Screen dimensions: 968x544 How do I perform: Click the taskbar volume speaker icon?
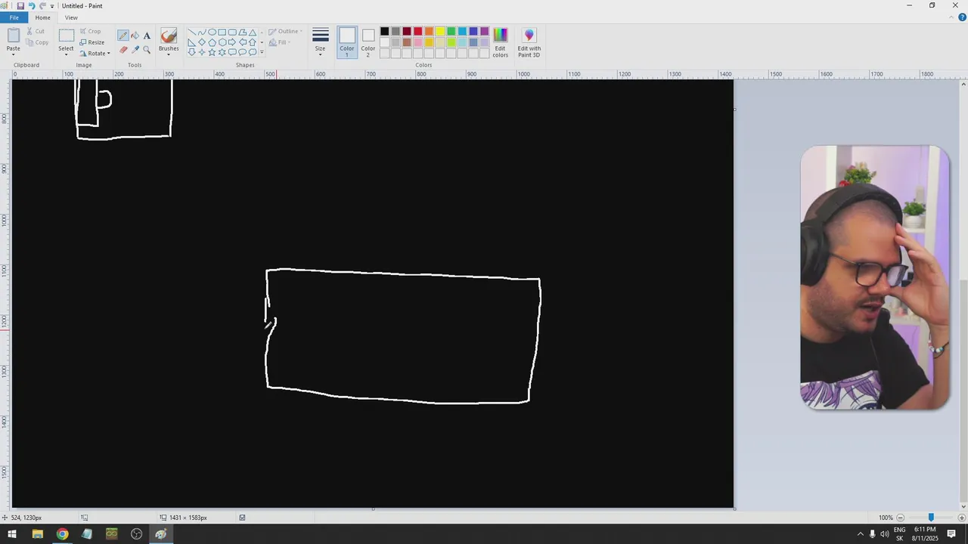[x=885, y=534]
